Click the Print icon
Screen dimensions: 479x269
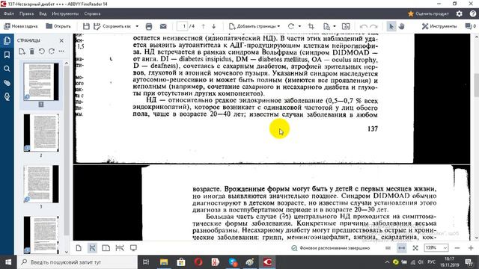[x=149, y=26]
